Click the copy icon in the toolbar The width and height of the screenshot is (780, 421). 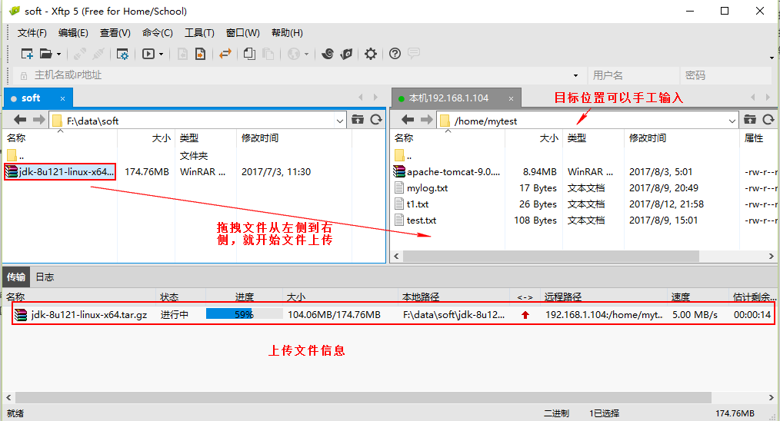[249, 54]
